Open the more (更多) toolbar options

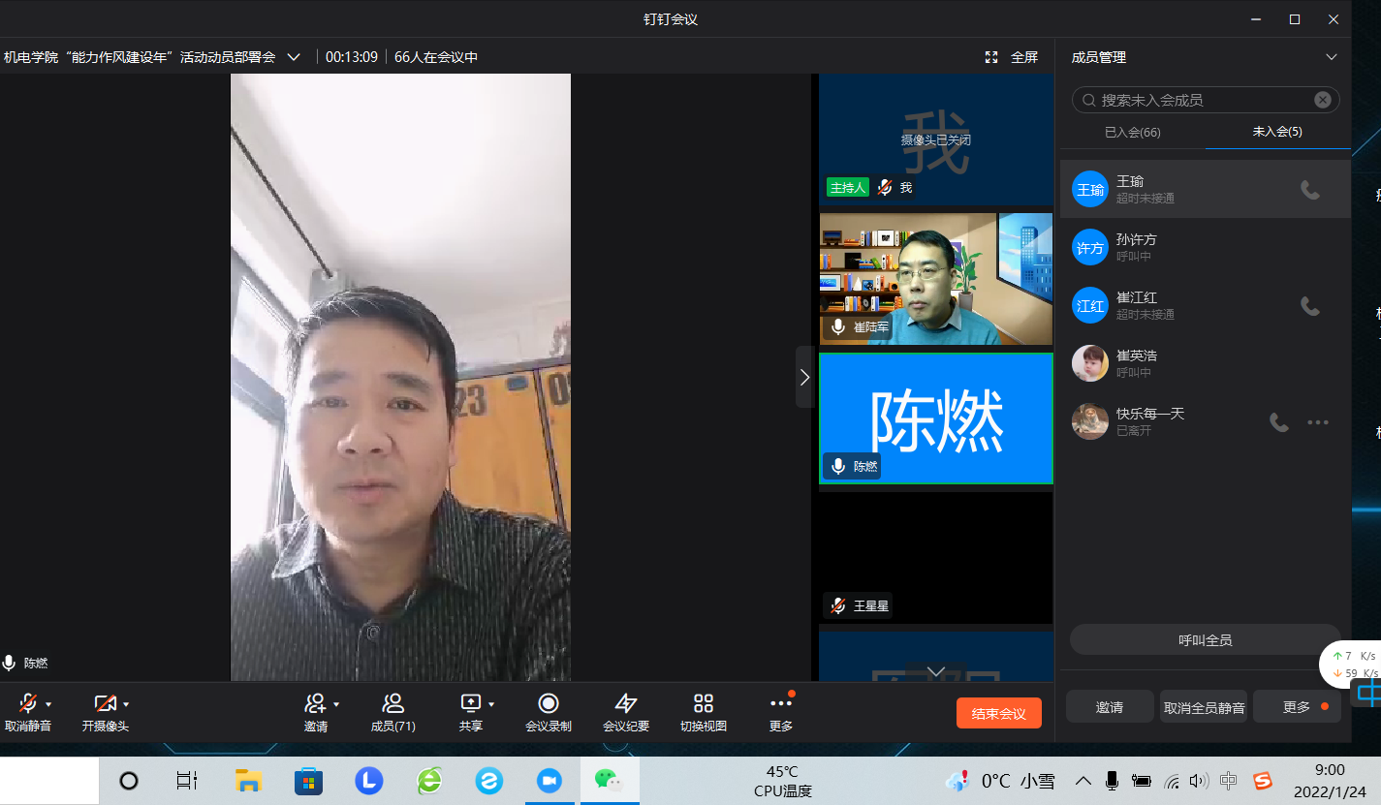tap(780, 704)
